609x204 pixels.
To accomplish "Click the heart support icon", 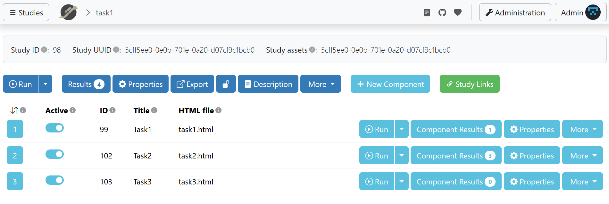I will pos(458,13).
